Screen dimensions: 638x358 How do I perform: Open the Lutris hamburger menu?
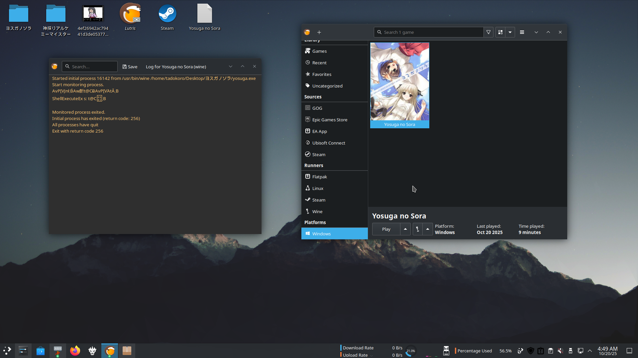522,32
